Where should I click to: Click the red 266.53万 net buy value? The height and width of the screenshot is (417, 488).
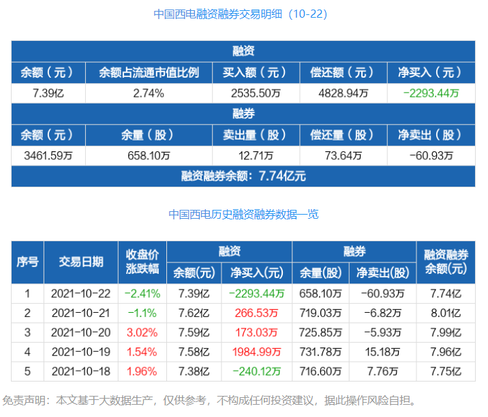pyautogui.click(x=257, y=313)
